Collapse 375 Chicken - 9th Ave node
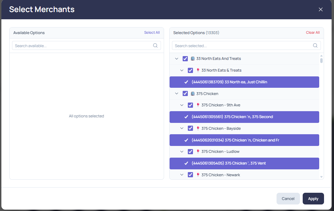 click(x=182, y=105)
